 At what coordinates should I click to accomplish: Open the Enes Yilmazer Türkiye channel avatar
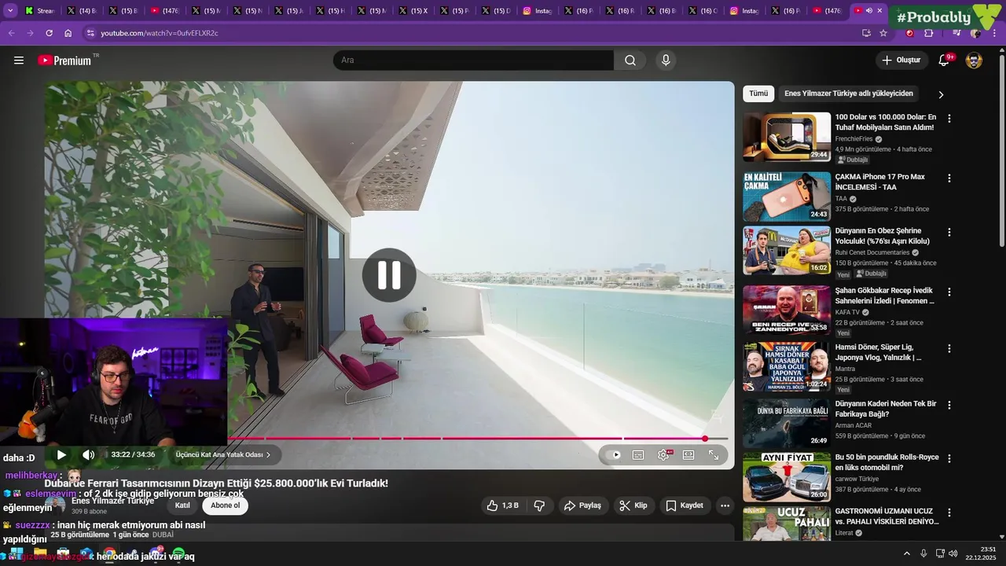click(x=55, y=505)
